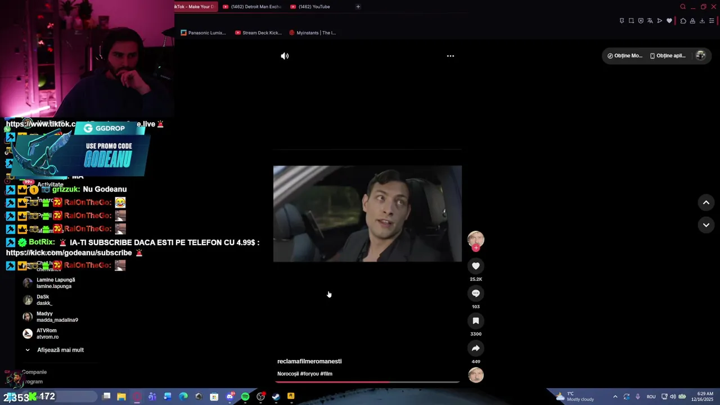Open comments showing 103 count
This screenshot has width=720, height=405.
pos(476,293)
